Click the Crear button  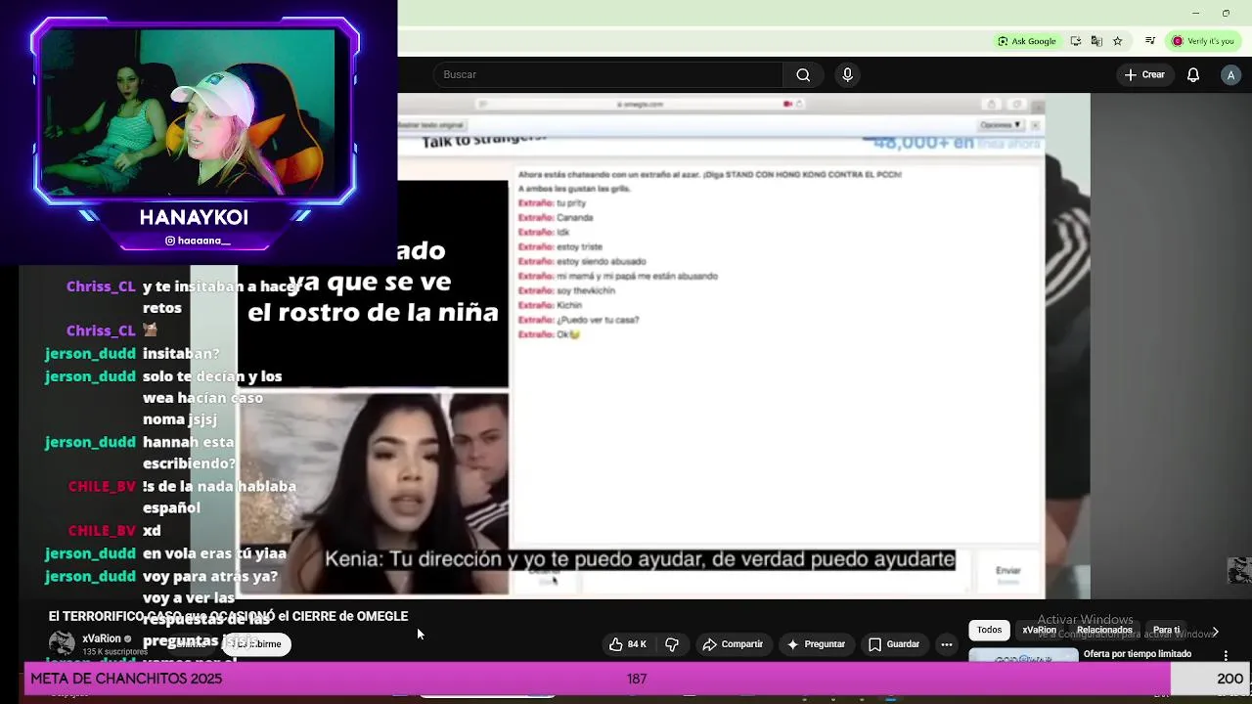point(1144,75)
